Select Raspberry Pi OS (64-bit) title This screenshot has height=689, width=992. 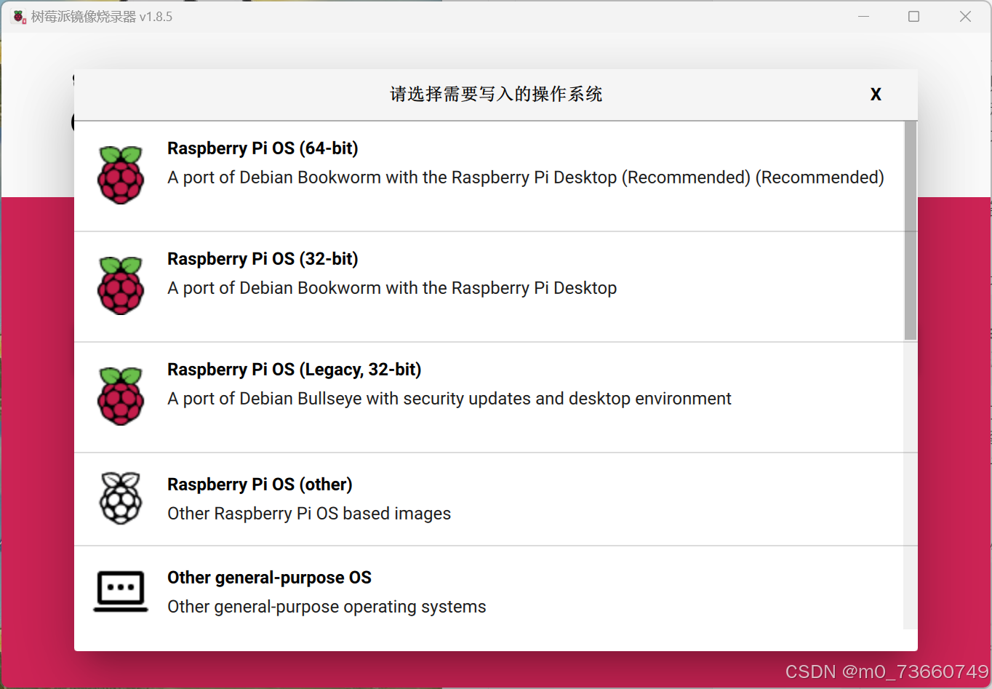(263, 148)
